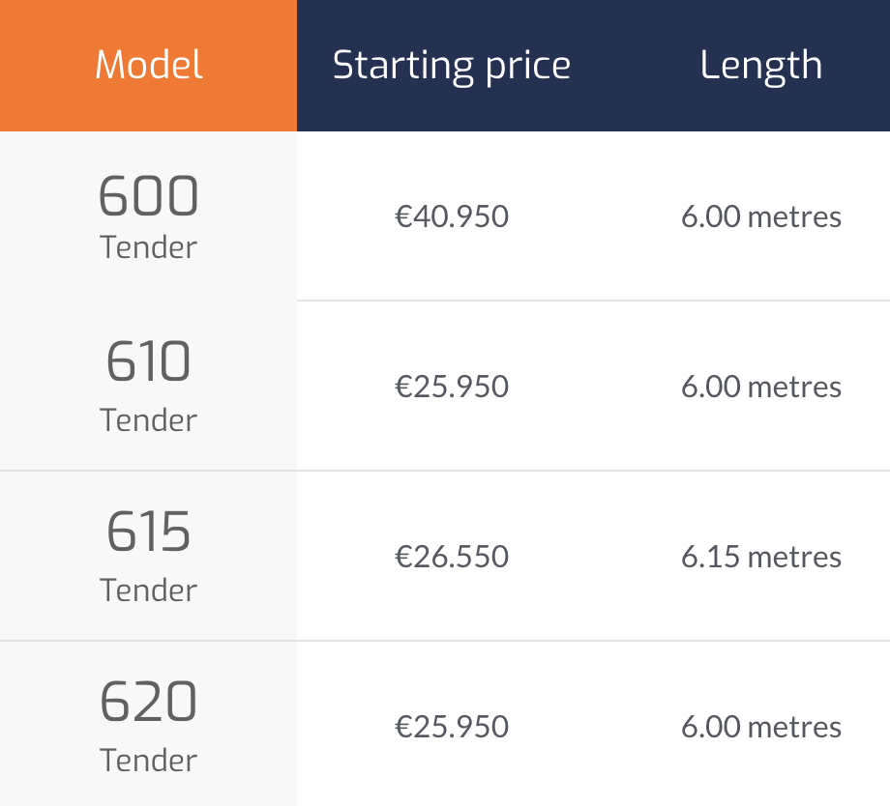
Task: Click the Tender label under 610
Action: coord(149,419)
